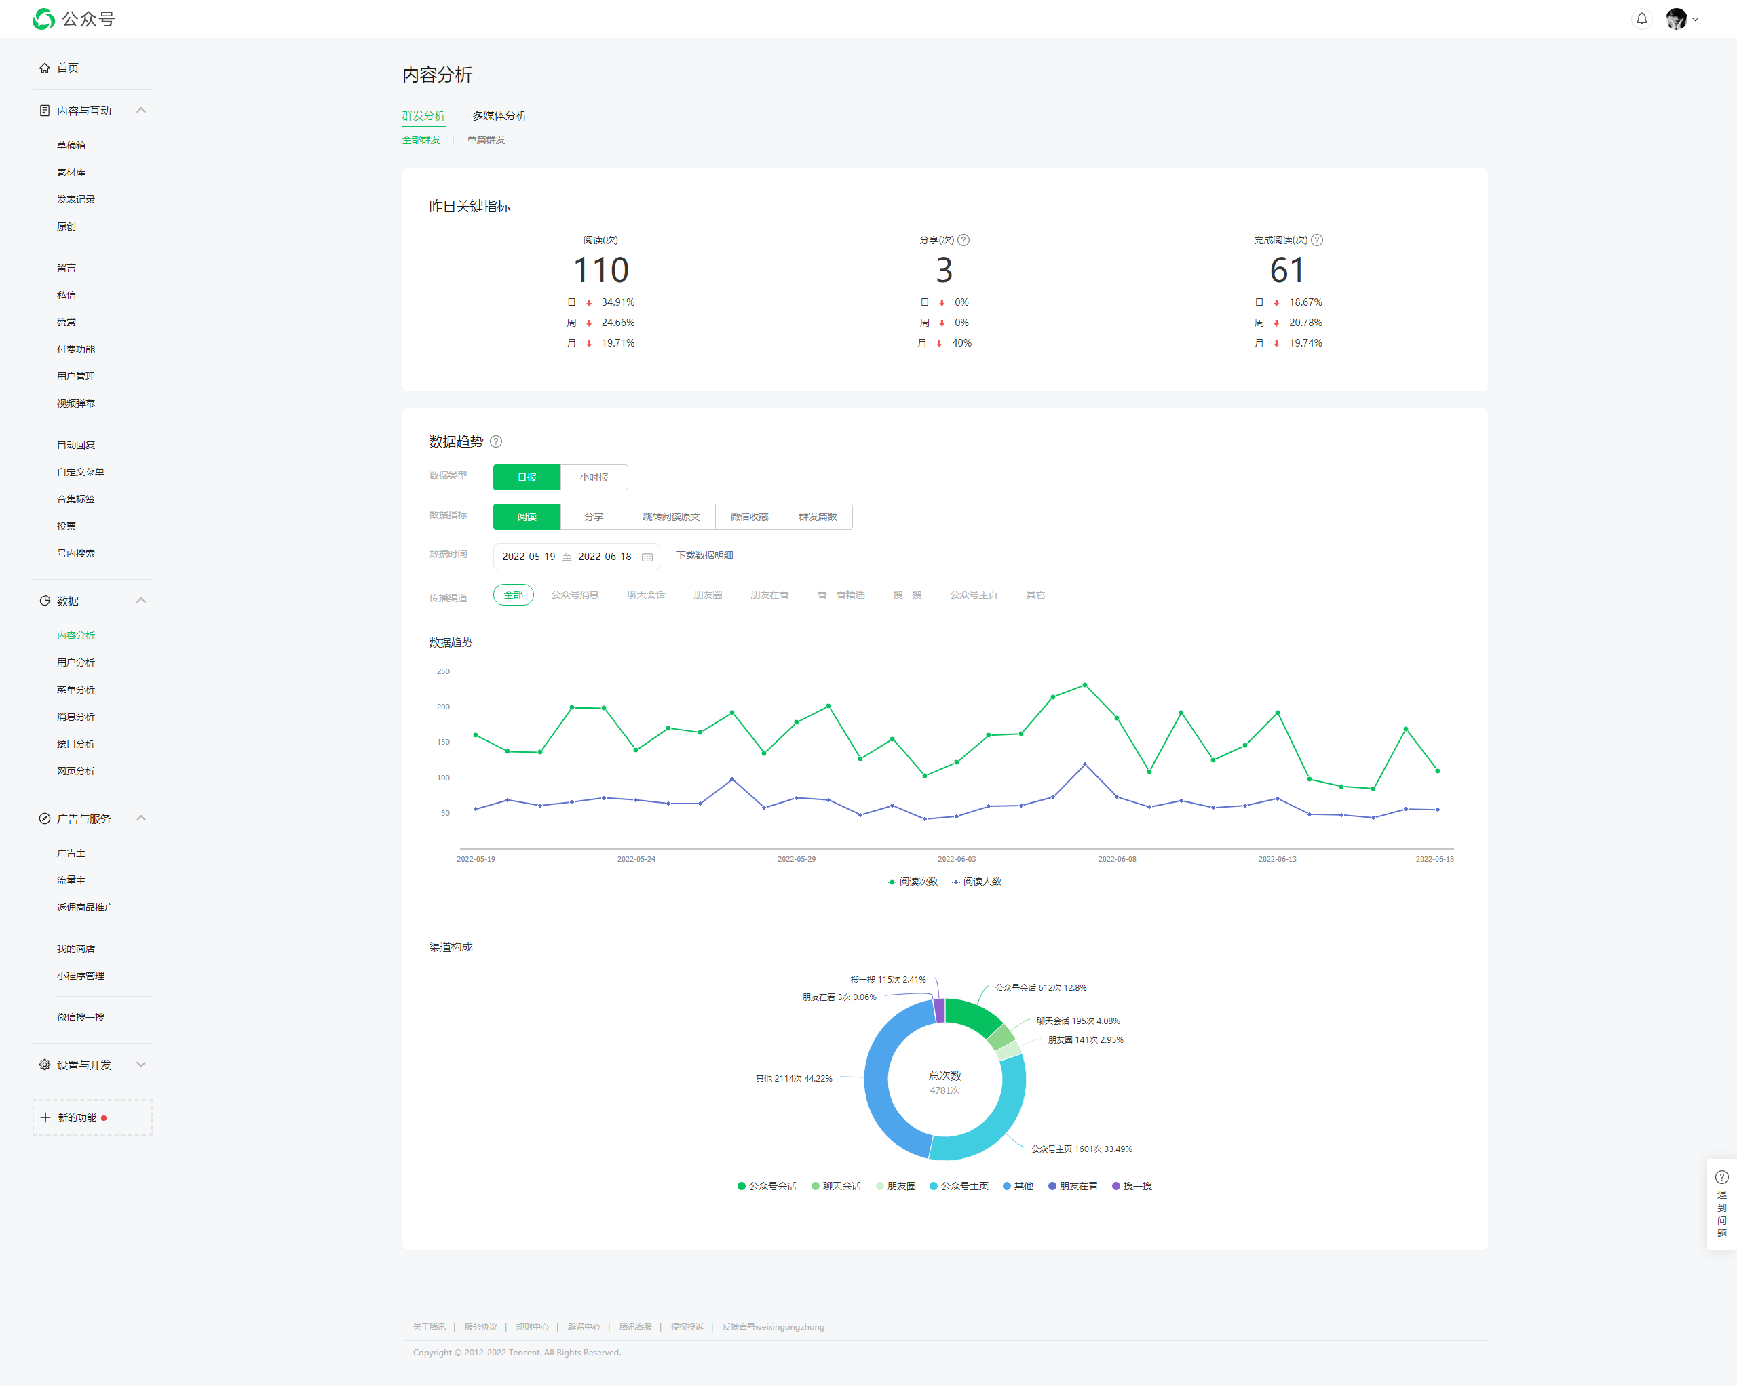
Task: Select 小时报 data type option
Action: (x=594, y=477)
